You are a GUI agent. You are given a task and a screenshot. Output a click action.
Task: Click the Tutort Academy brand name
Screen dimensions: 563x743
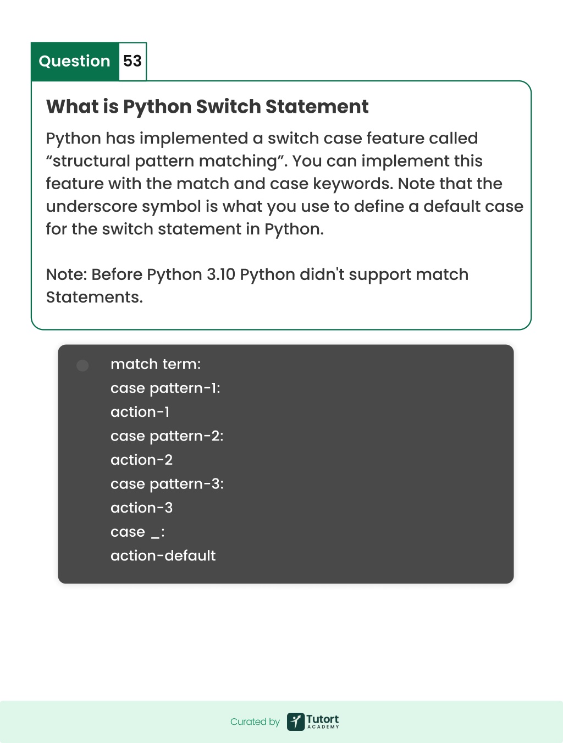pos(323,721)
